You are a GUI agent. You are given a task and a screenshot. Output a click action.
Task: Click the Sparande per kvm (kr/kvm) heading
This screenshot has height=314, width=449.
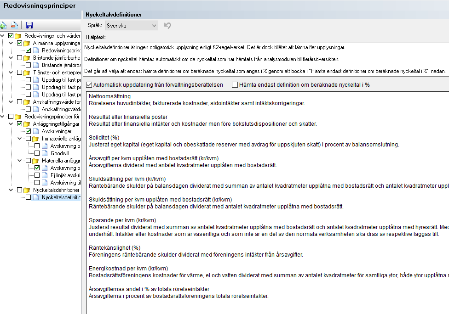coord(122,220)
